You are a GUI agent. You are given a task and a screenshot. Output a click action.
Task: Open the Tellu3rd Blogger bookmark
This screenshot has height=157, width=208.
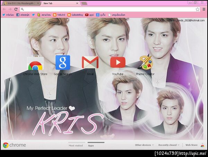[59, 15]
